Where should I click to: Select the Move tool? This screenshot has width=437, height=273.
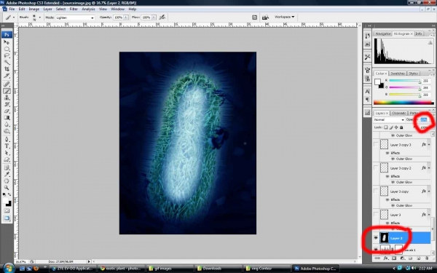pyautogui.click(x=7, y=42)
